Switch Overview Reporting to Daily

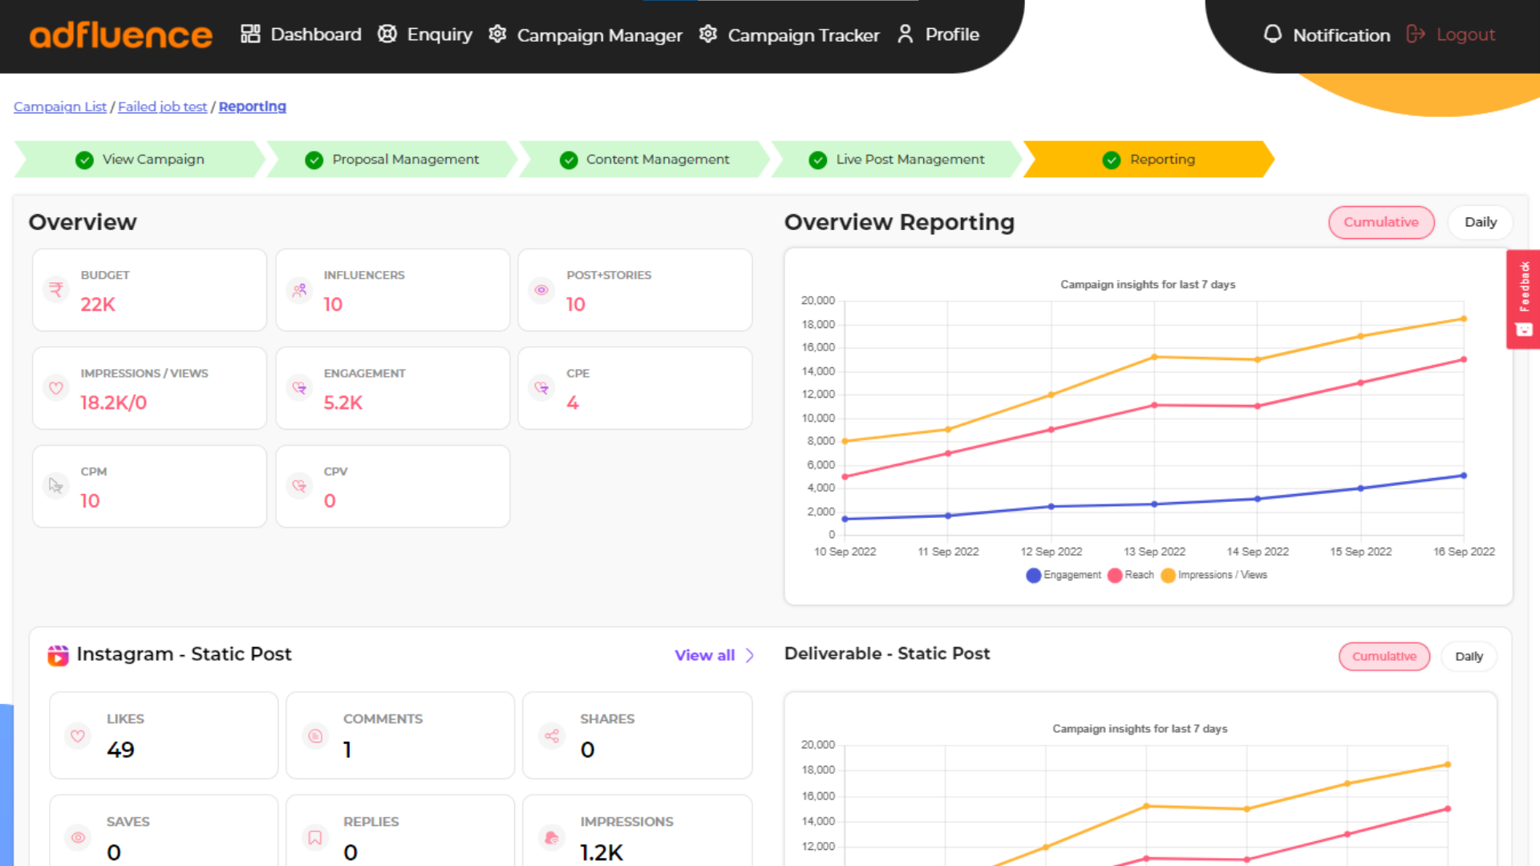click(1480, 222)
